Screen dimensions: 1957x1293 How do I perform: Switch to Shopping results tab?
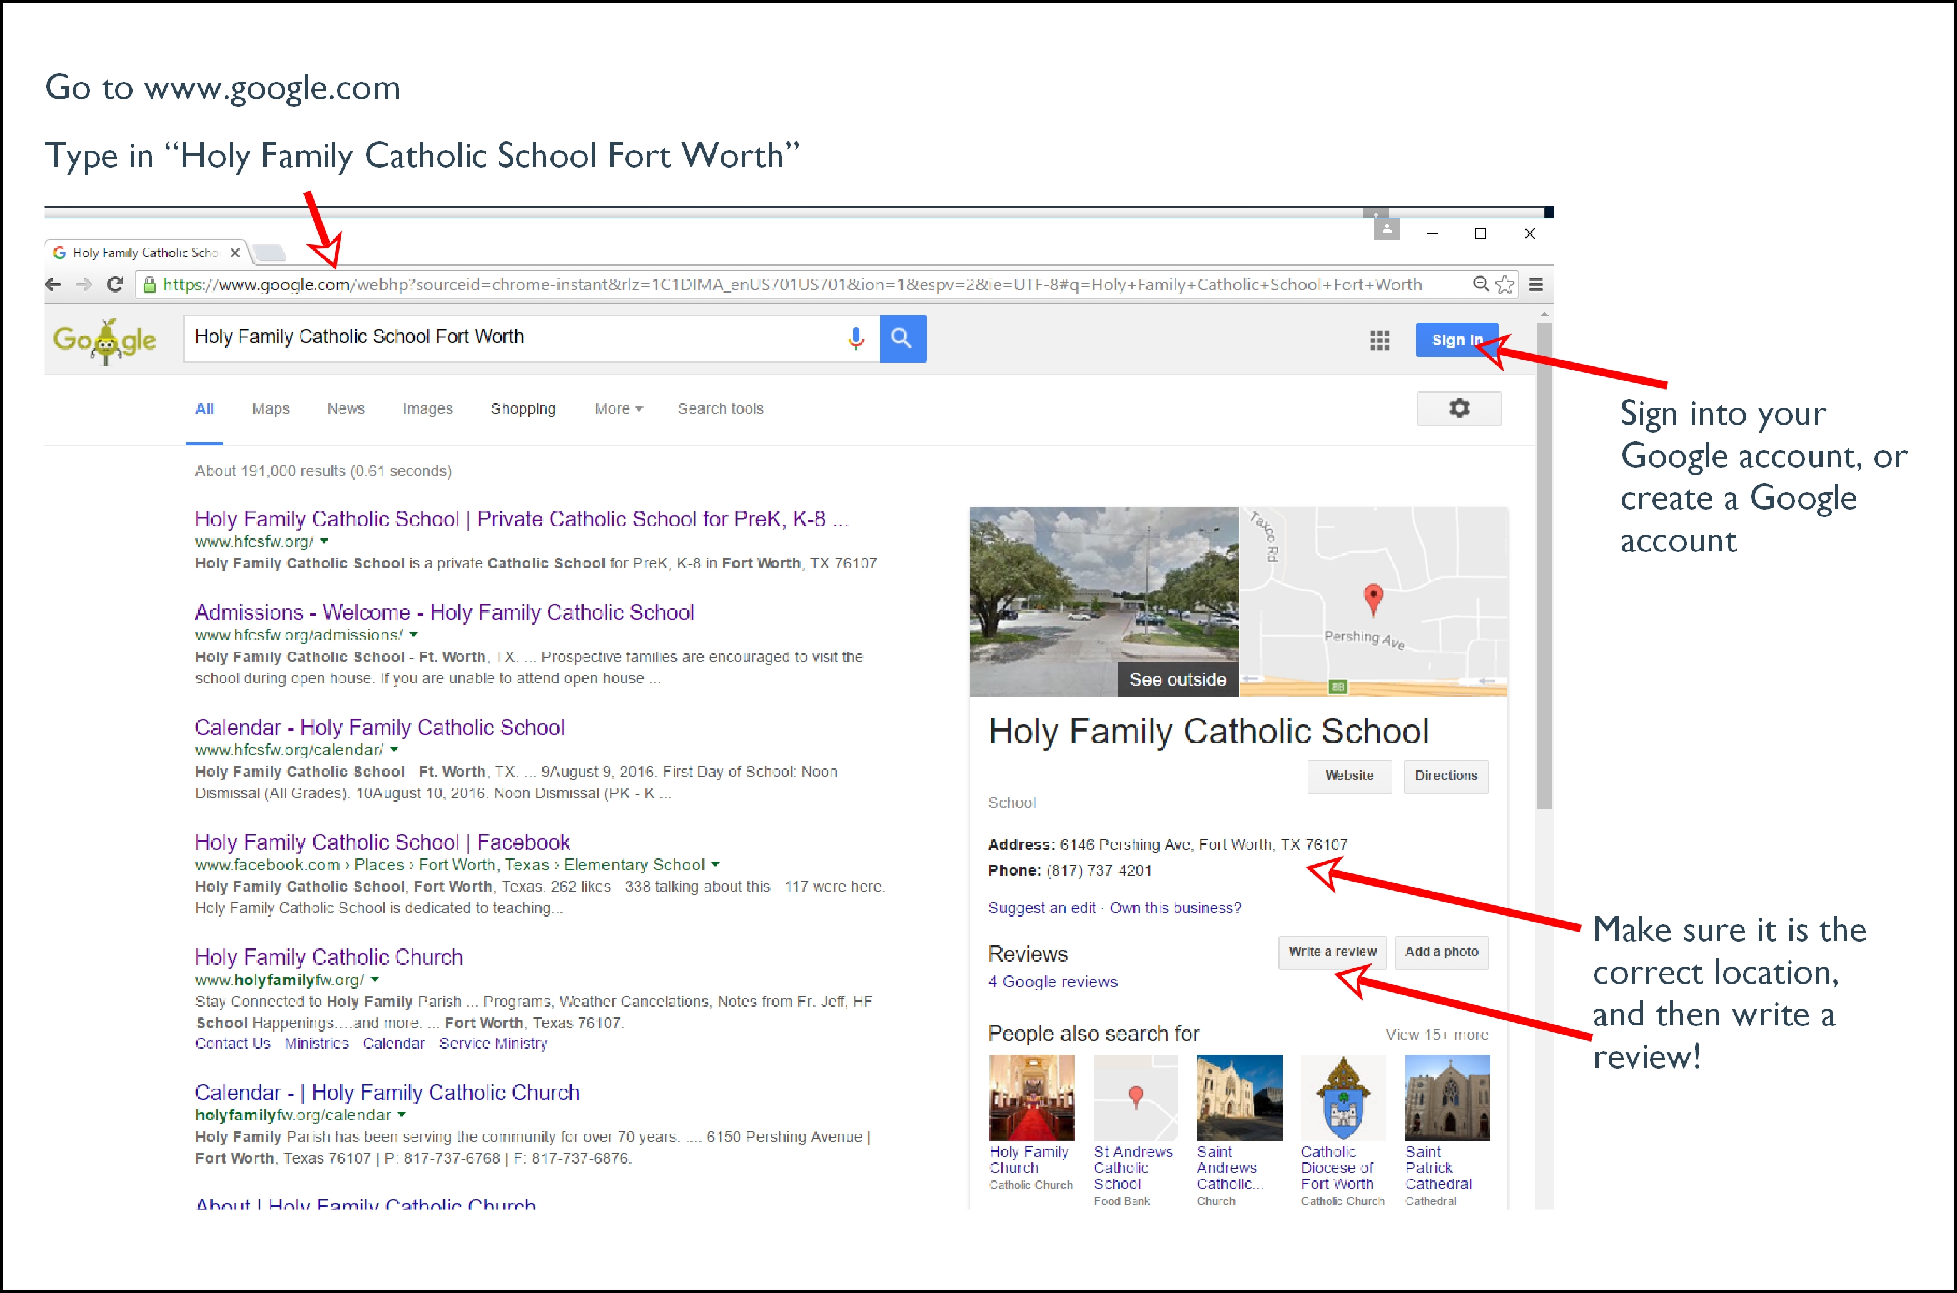(x=523, y=408)
